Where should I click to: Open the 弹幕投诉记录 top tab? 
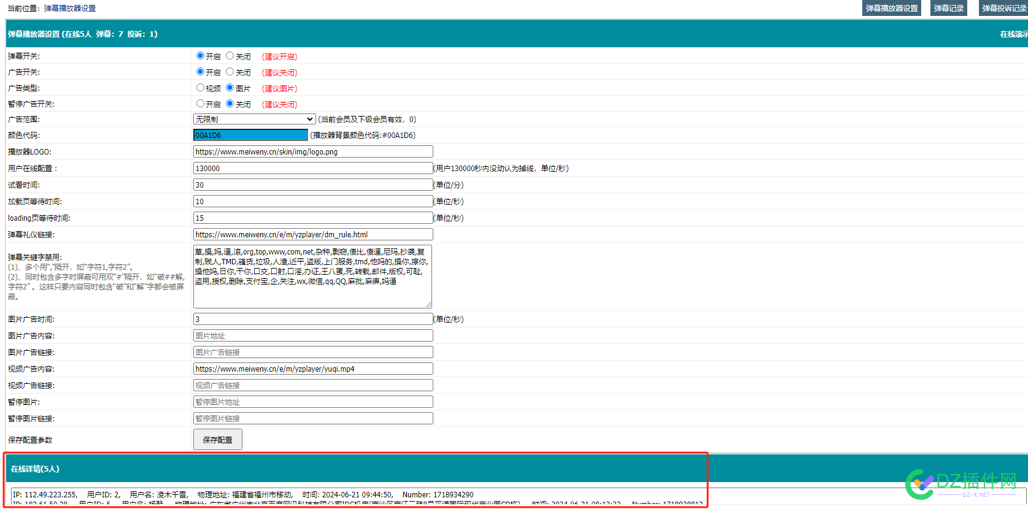[1003, 8]
